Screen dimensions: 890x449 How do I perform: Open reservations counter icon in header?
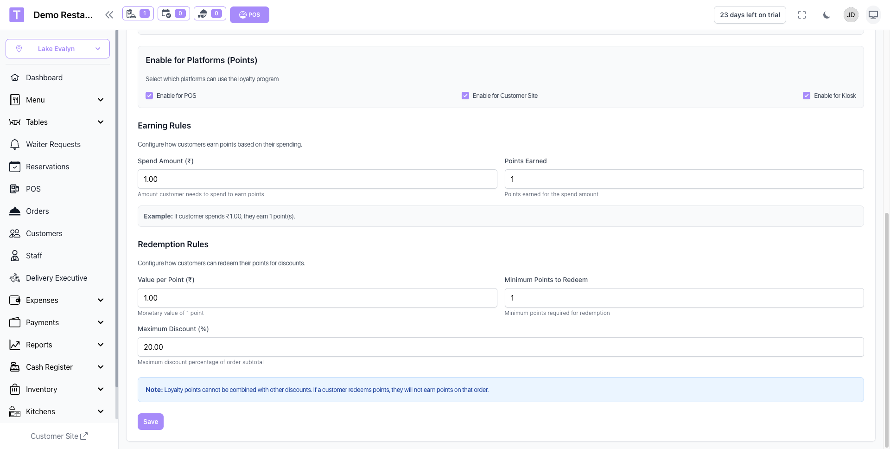[173, 14]
